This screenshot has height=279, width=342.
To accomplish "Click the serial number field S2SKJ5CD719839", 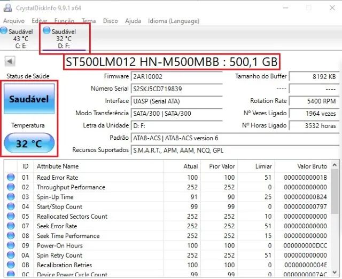I will (177, 89).
